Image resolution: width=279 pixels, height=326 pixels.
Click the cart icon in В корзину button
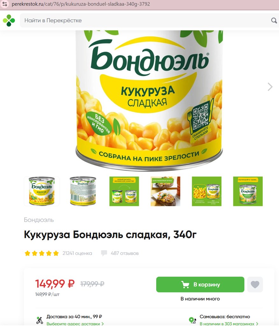(x=185, y=284)
